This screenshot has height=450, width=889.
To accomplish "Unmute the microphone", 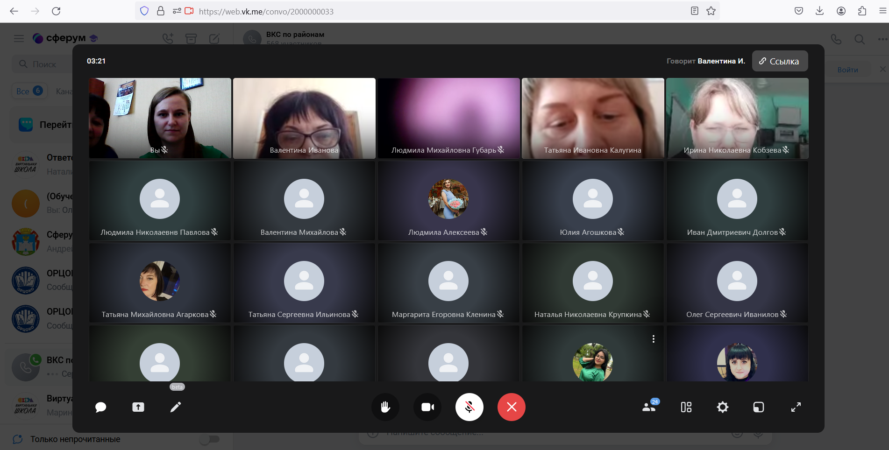I will pyautogui.click(x=469, y=407).
